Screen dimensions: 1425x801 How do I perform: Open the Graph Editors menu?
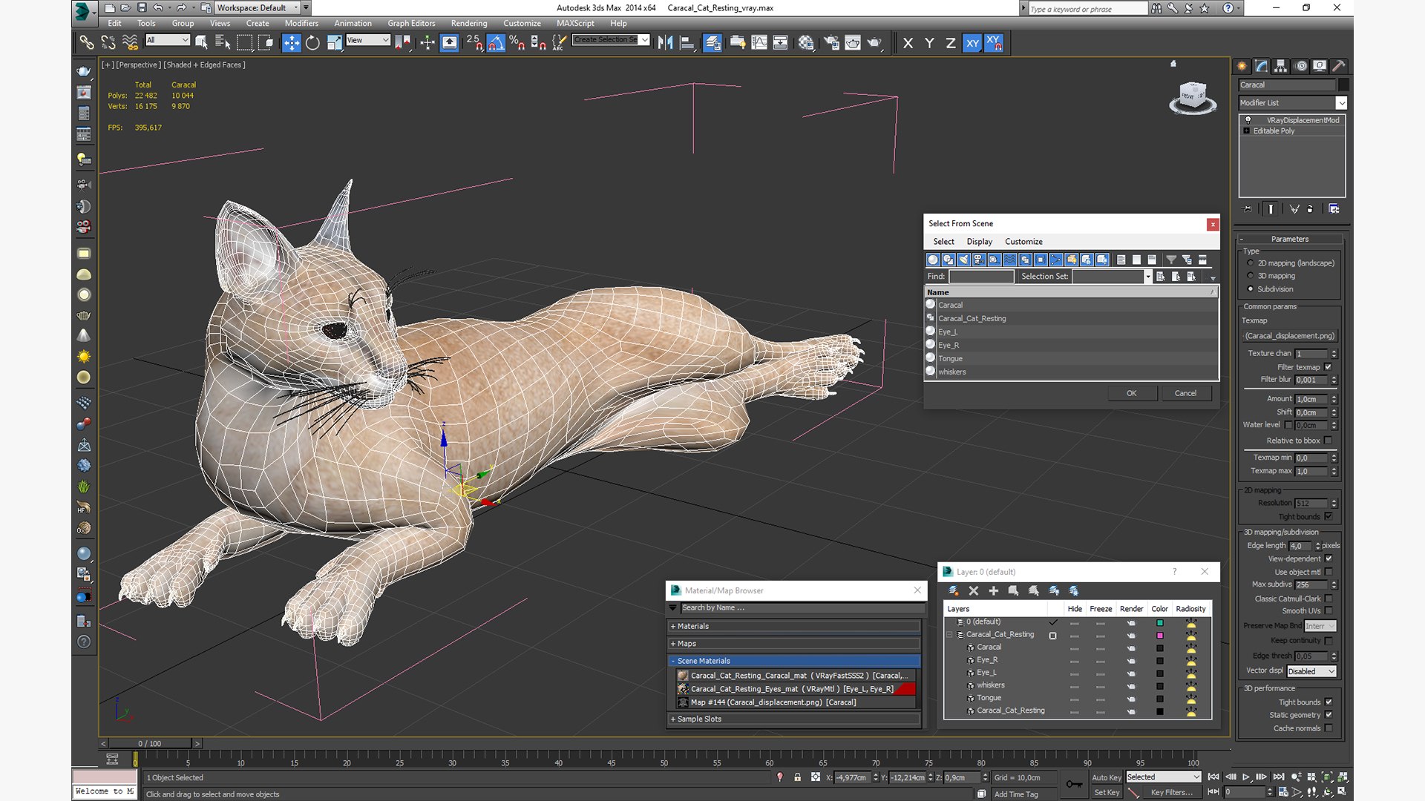(x=411, y=23)
